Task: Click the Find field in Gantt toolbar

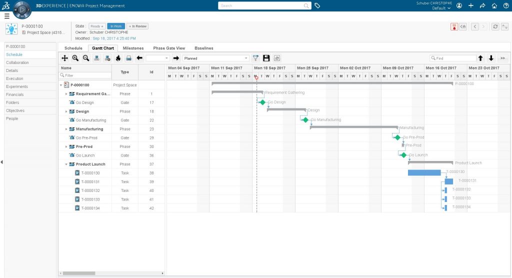Action: (452, 58)
